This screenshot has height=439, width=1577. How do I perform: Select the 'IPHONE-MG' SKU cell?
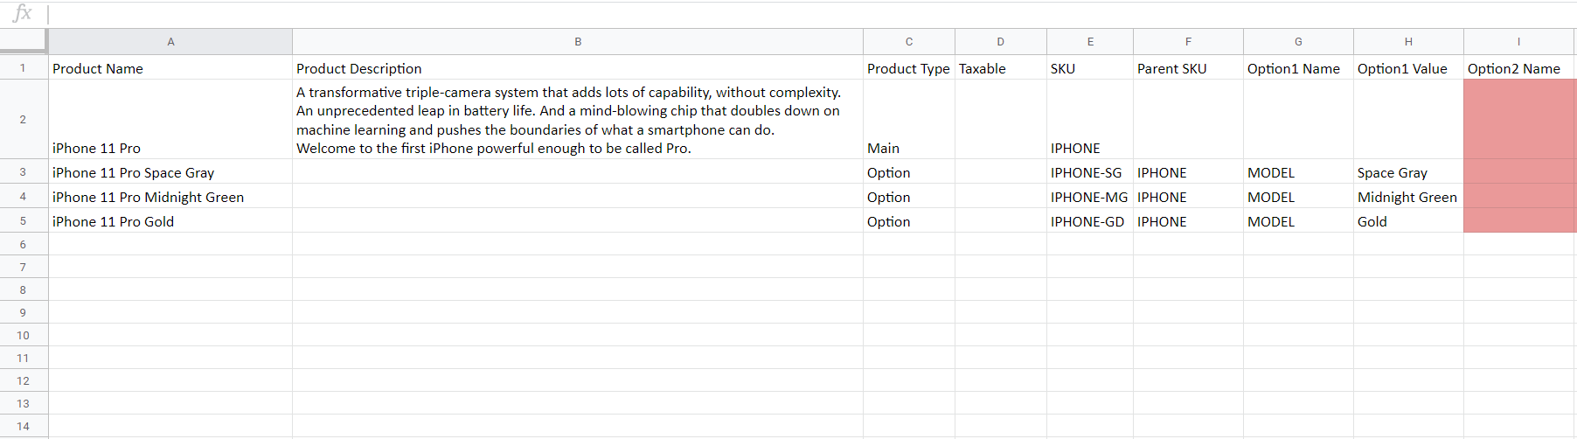pyautogui.click(x=1089, y=198)
